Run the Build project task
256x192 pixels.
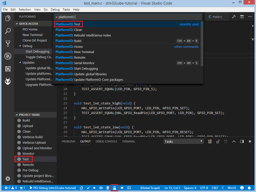tap(35, 120)
